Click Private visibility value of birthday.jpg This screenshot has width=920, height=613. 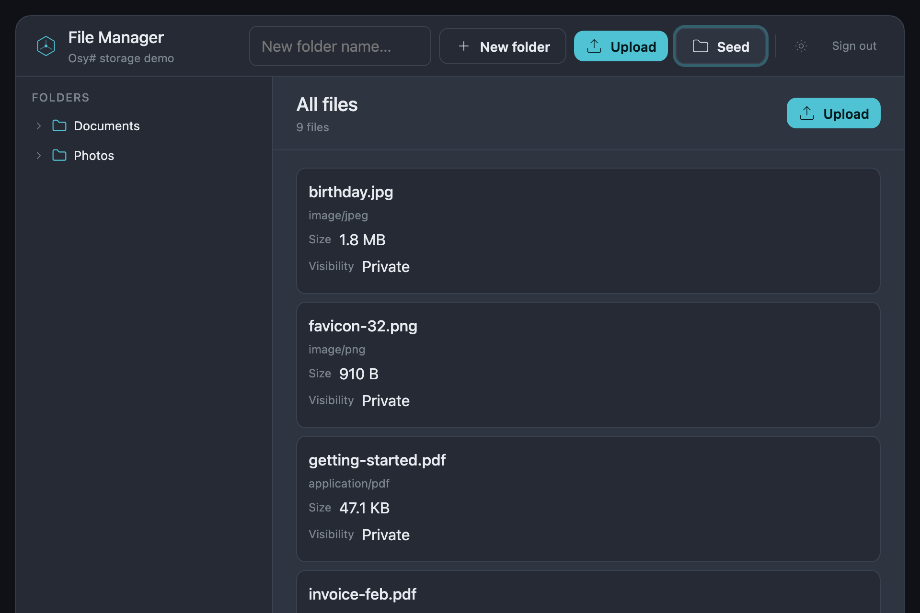coord(386,267)
